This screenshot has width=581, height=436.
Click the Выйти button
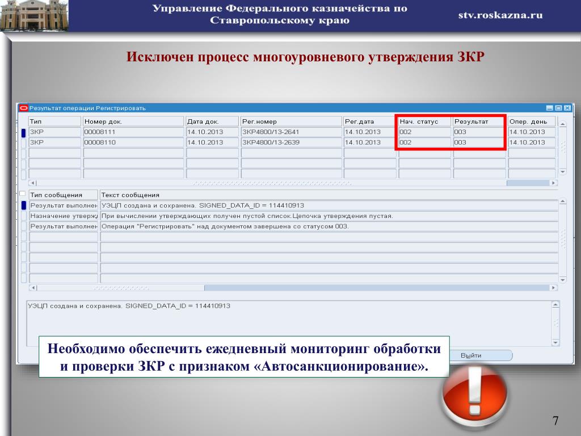click(481, 355)
